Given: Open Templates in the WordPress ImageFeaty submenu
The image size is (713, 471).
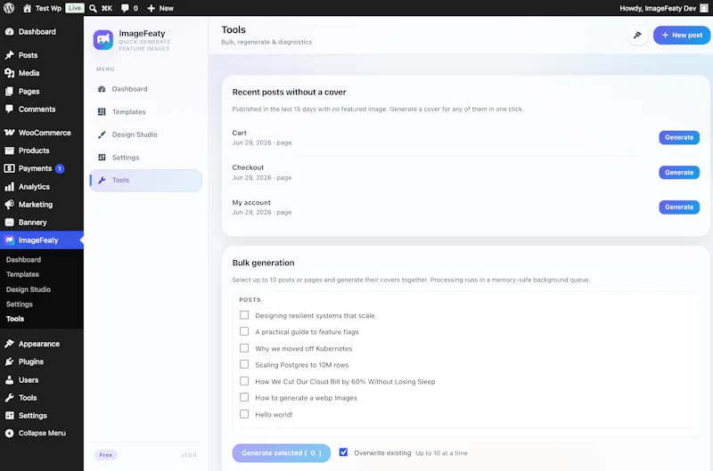Looking at the screenshot, I should click(22, 274).
